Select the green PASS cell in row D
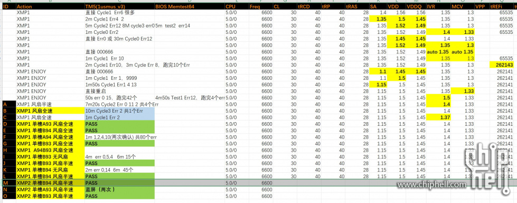The image size is (517, 203). (x=119, y=124)
